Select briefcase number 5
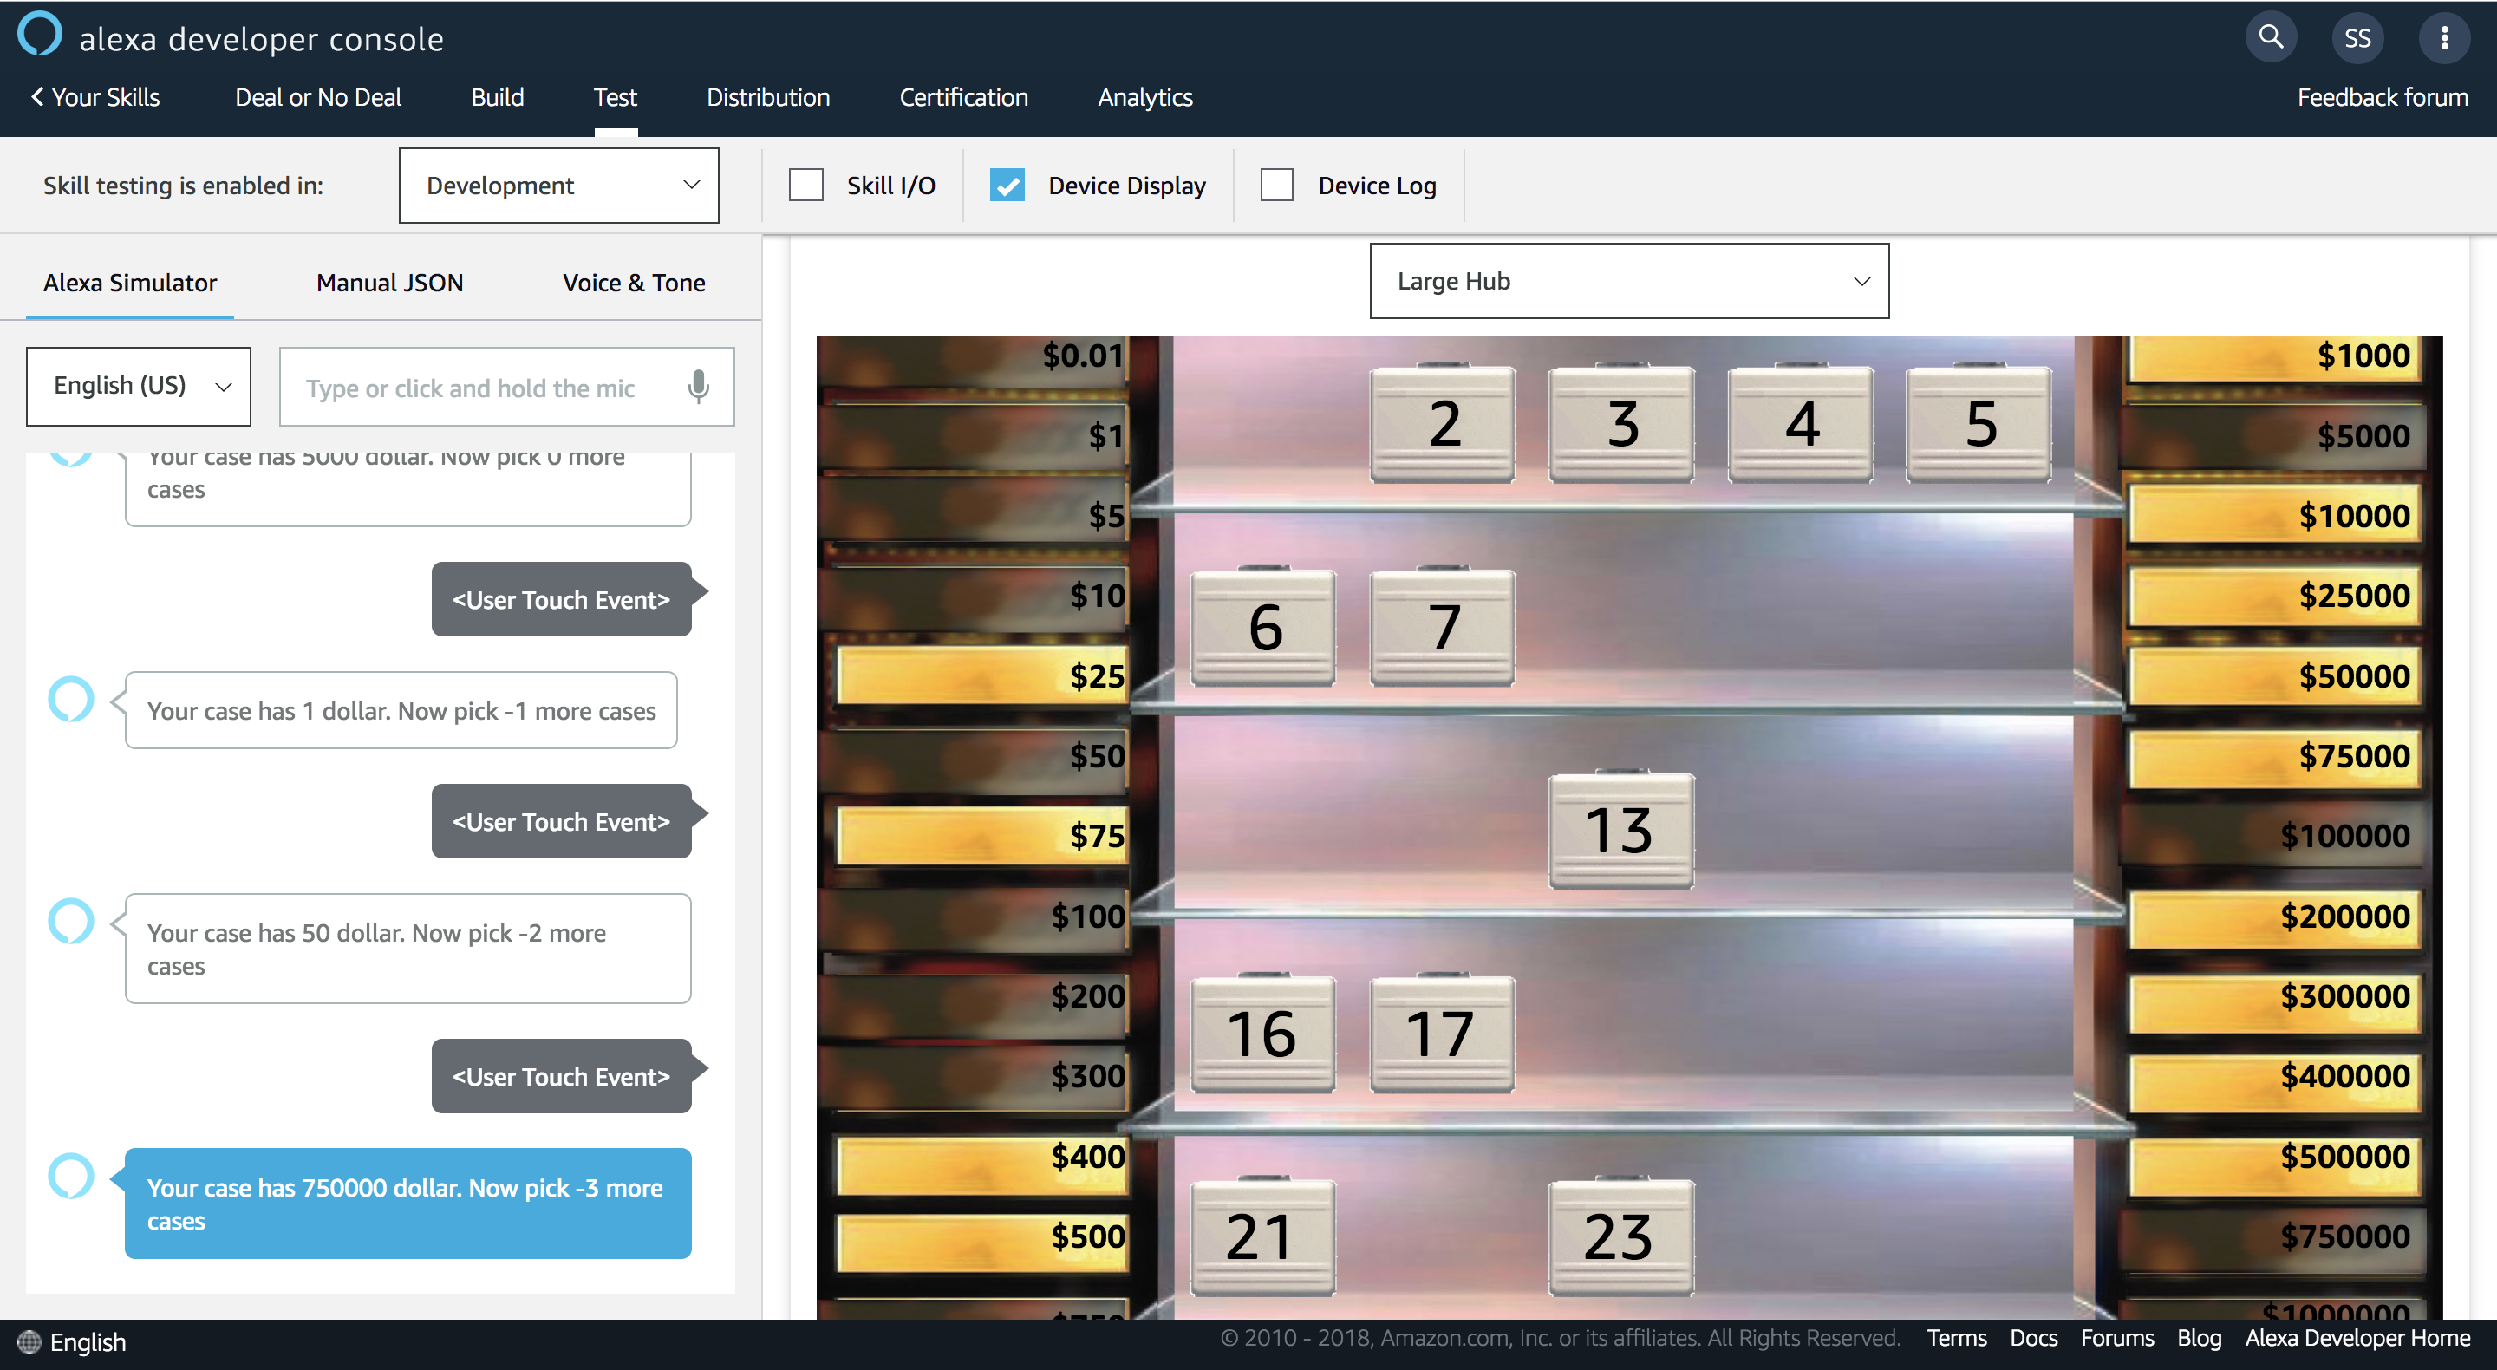 1979,424
